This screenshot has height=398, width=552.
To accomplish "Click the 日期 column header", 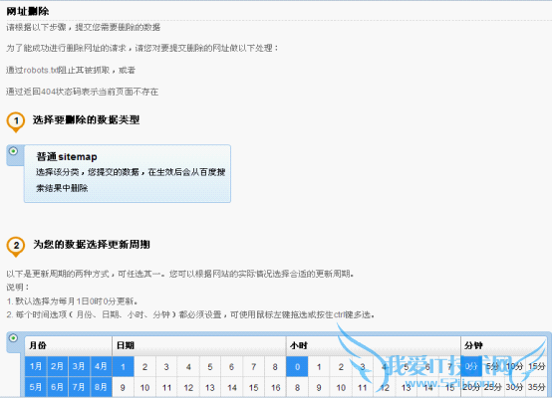I will click(199, 345).
